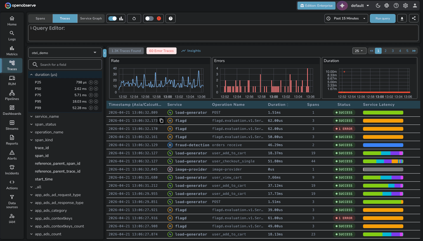Open the Service Graph tab
Viewport: 423px width, 241px height.
click(x=91, y=18)
